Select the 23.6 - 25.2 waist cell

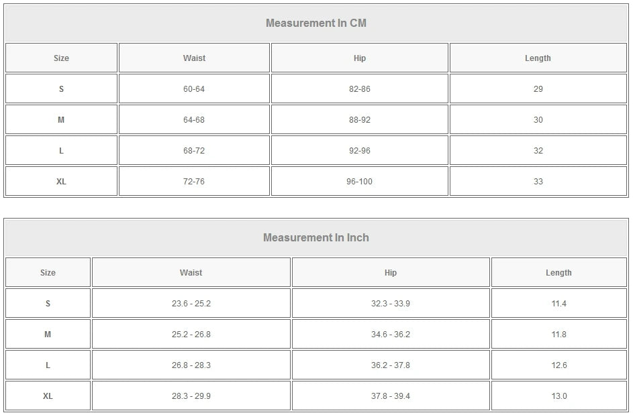pyautogui.click(x=191, y=304)
